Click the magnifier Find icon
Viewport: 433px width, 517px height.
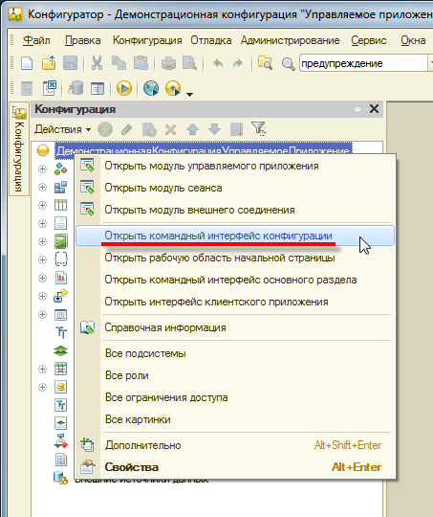(x=288, y=63)
